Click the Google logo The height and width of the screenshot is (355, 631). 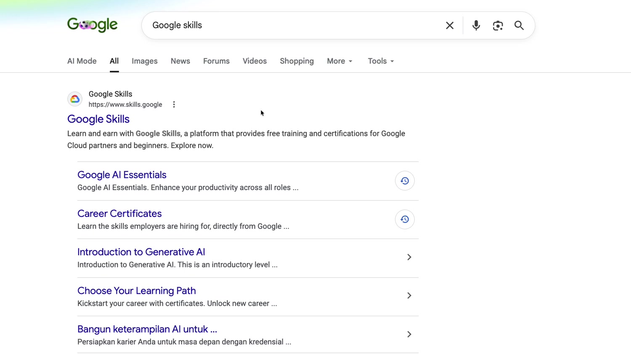93,25
